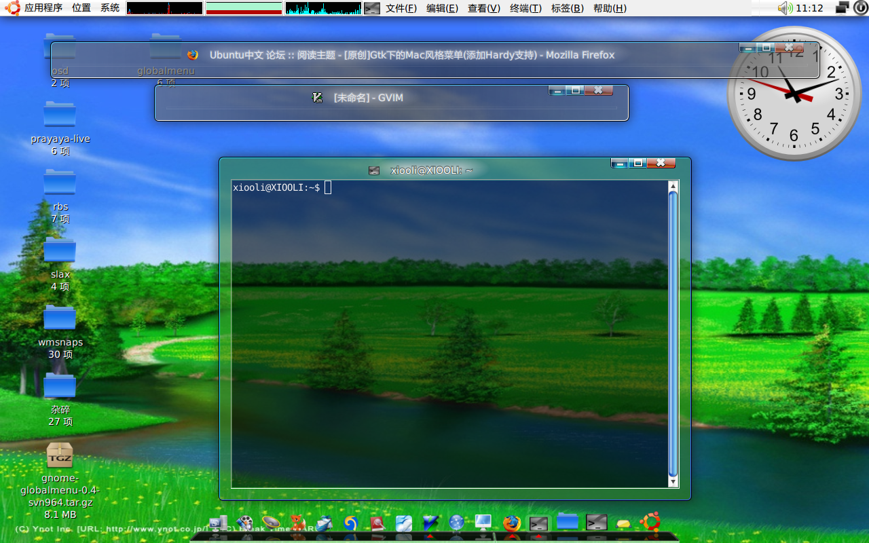Click the Ubuntu logo in the dock
Screen dimensions: 869x543
pyautogui.click(x=650, y=522)
